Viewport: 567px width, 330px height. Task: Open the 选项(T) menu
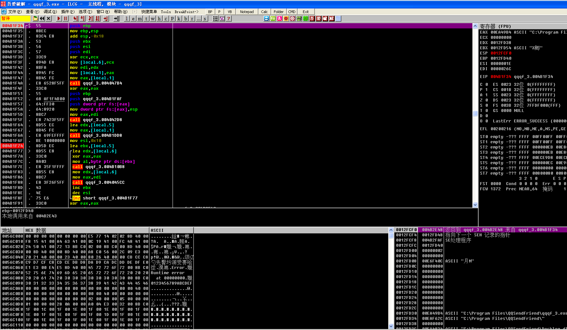coord(85,12)
